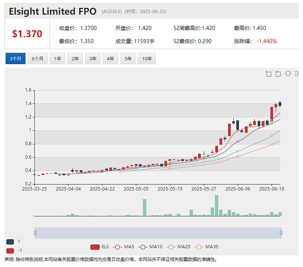Click the tallest volume bar near 05-30

(216, 205)
